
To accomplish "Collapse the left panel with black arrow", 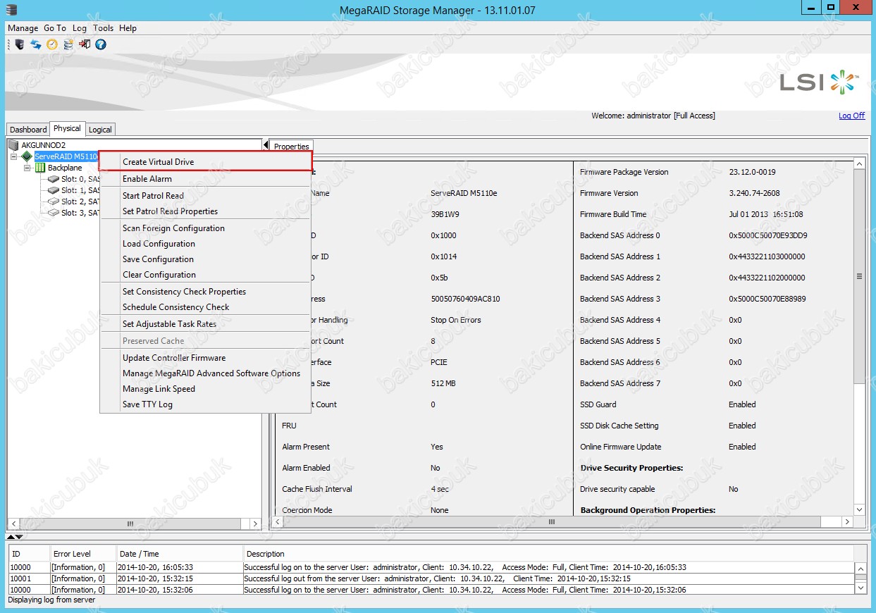I will (x=266, y=145).
